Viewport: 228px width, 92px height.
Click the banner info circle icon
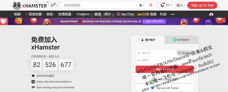(140, 21)
